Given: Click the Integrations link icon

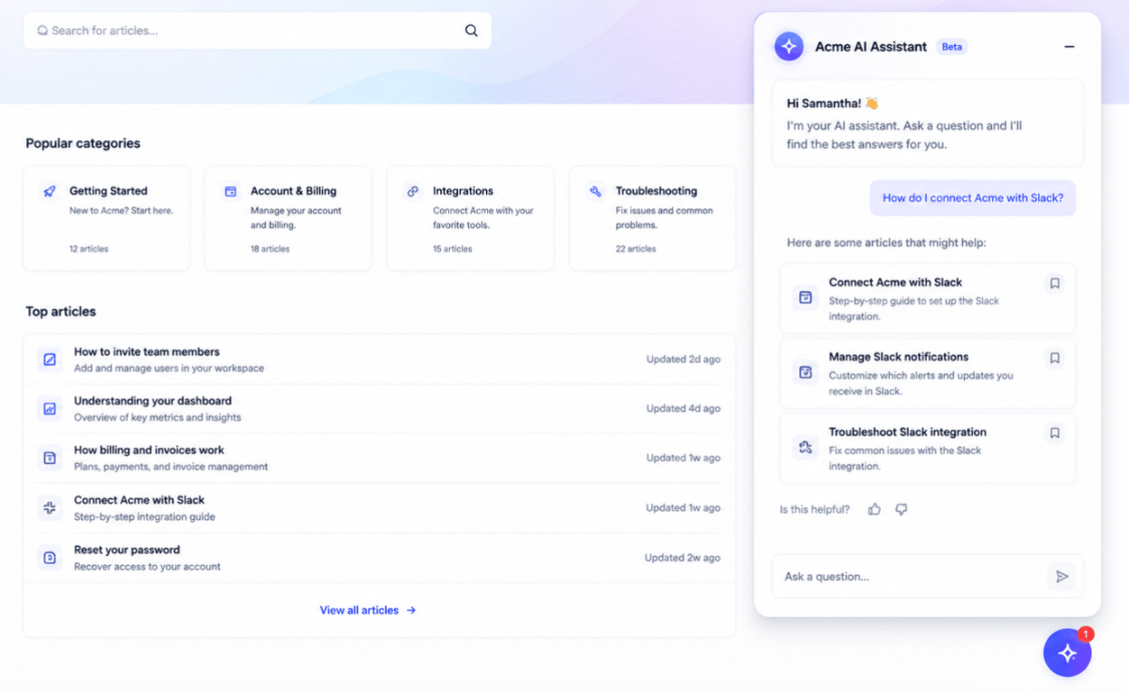Looking at the screenshot, I should click(x=413, y=191).
